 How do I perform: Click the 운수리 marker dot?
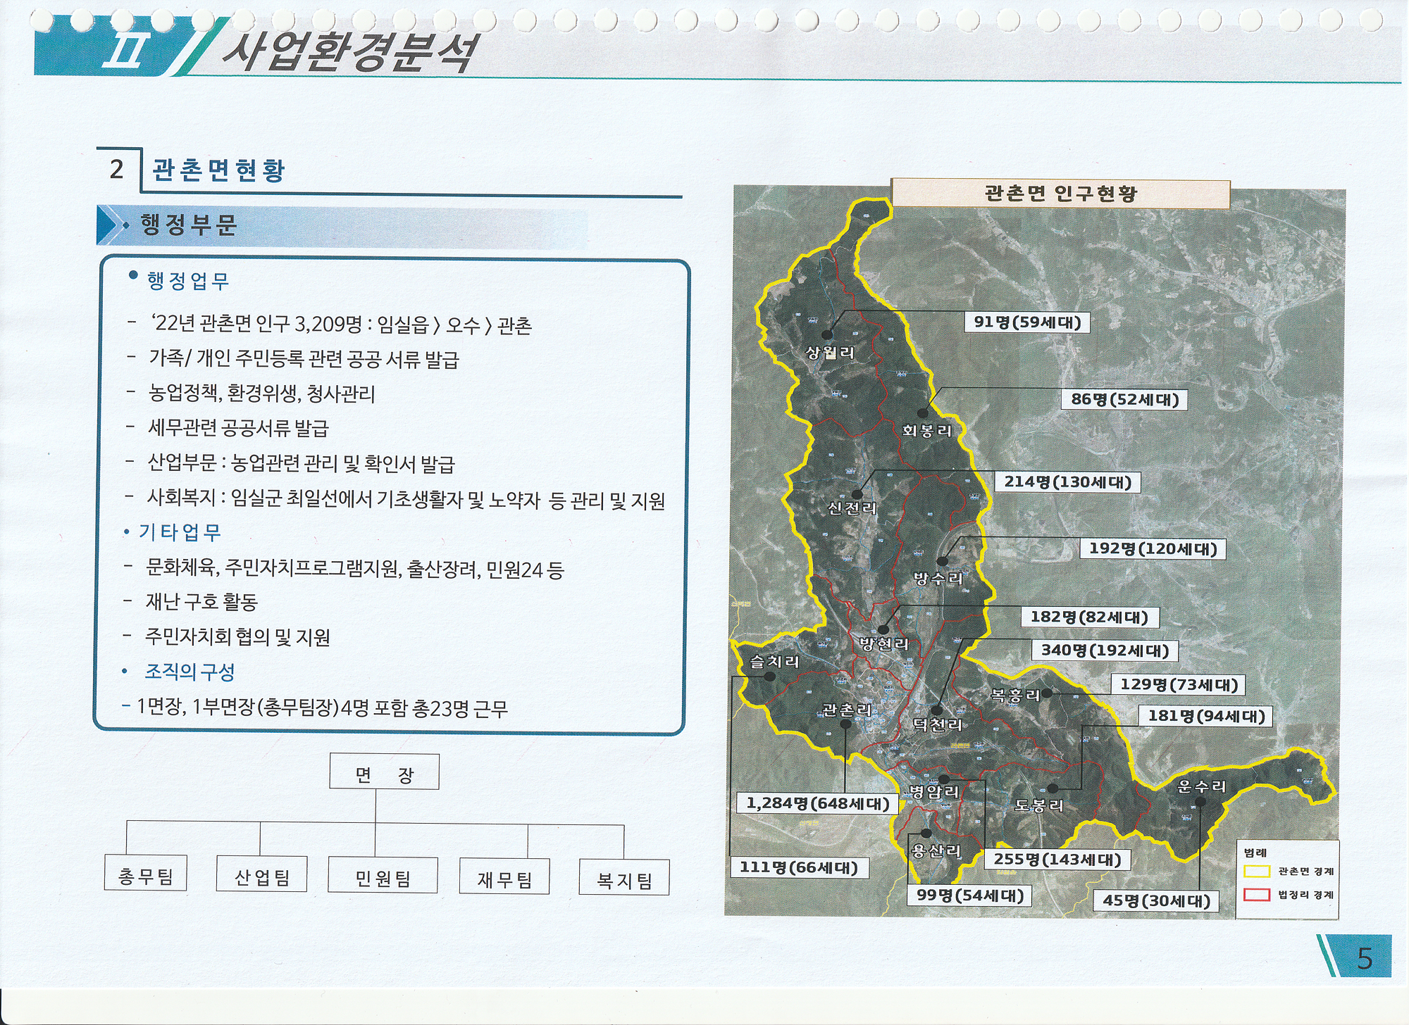click(1200, 802)
